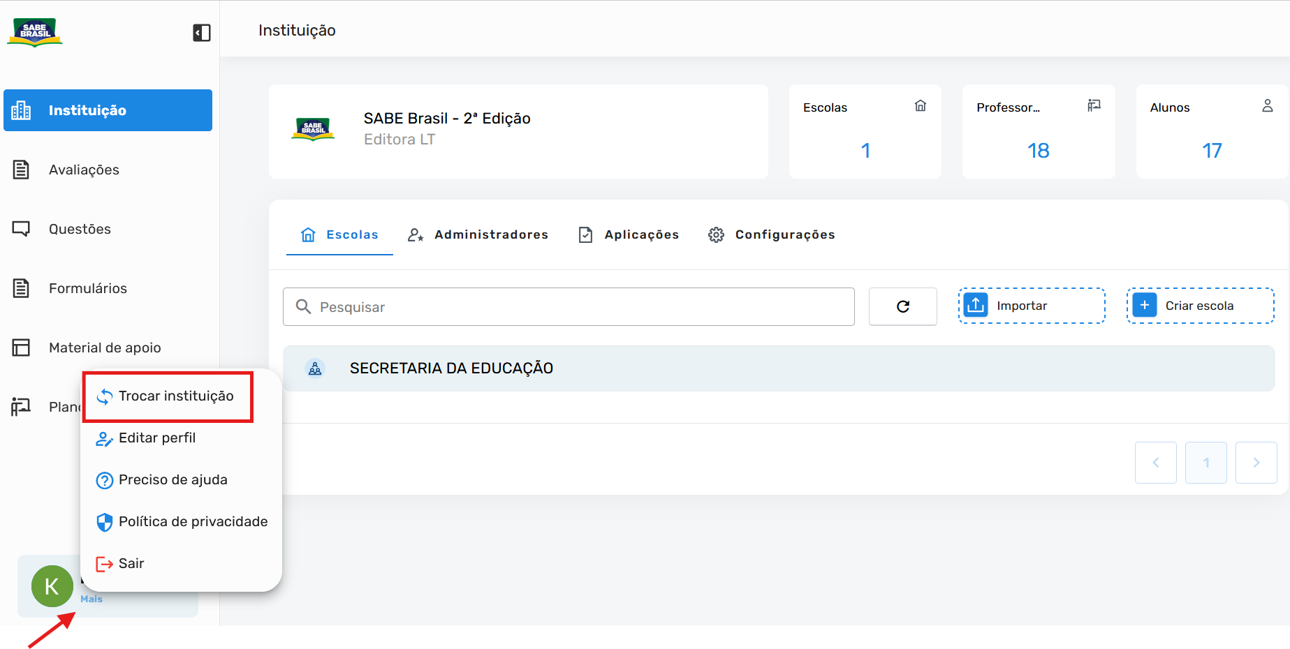Click the SABE Brasil logo in sidebar
Image resolution: width=1290 pixels, height=649 pixels.
point(35,32)
